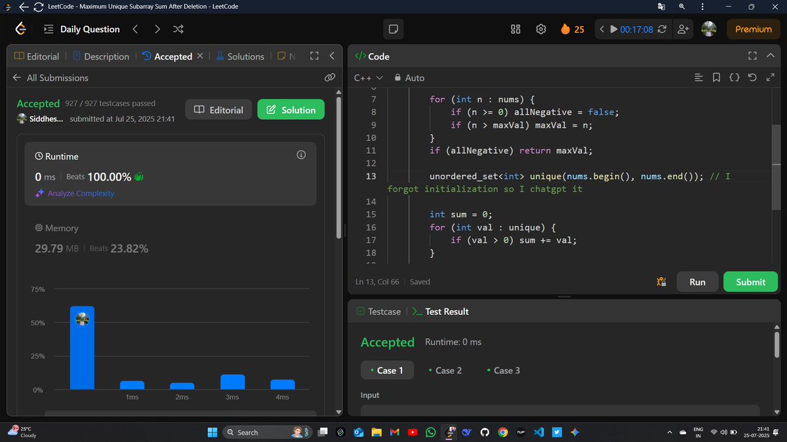The width and height of the screenshot is (787, 442).
Task: Click the bookmark icon in editor toolbar
Action: coord(716,77)
